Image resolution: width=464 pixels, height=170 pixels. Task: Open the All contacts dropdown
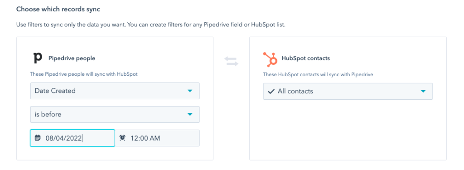tap(348, 91)
